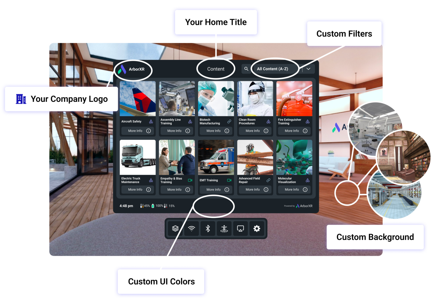This screenshot has width=432, height=299.
Task: Select the guardian boundary icon
Action: click(224, 228)
